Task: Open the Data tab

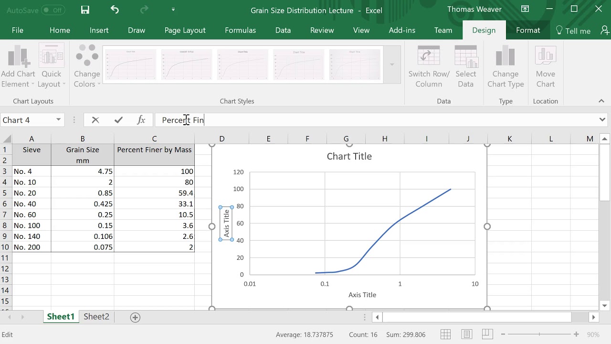Action: [283, 30]
